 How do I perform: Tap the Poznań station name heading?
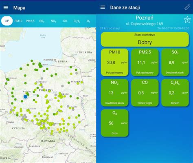point(145,18)
